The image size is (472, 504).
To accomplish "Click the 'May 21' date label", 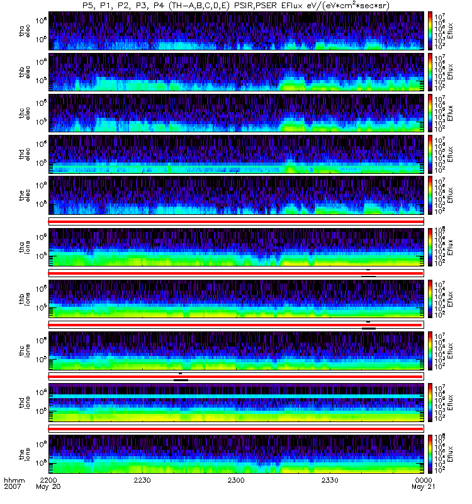I will [x=423, y=486].
